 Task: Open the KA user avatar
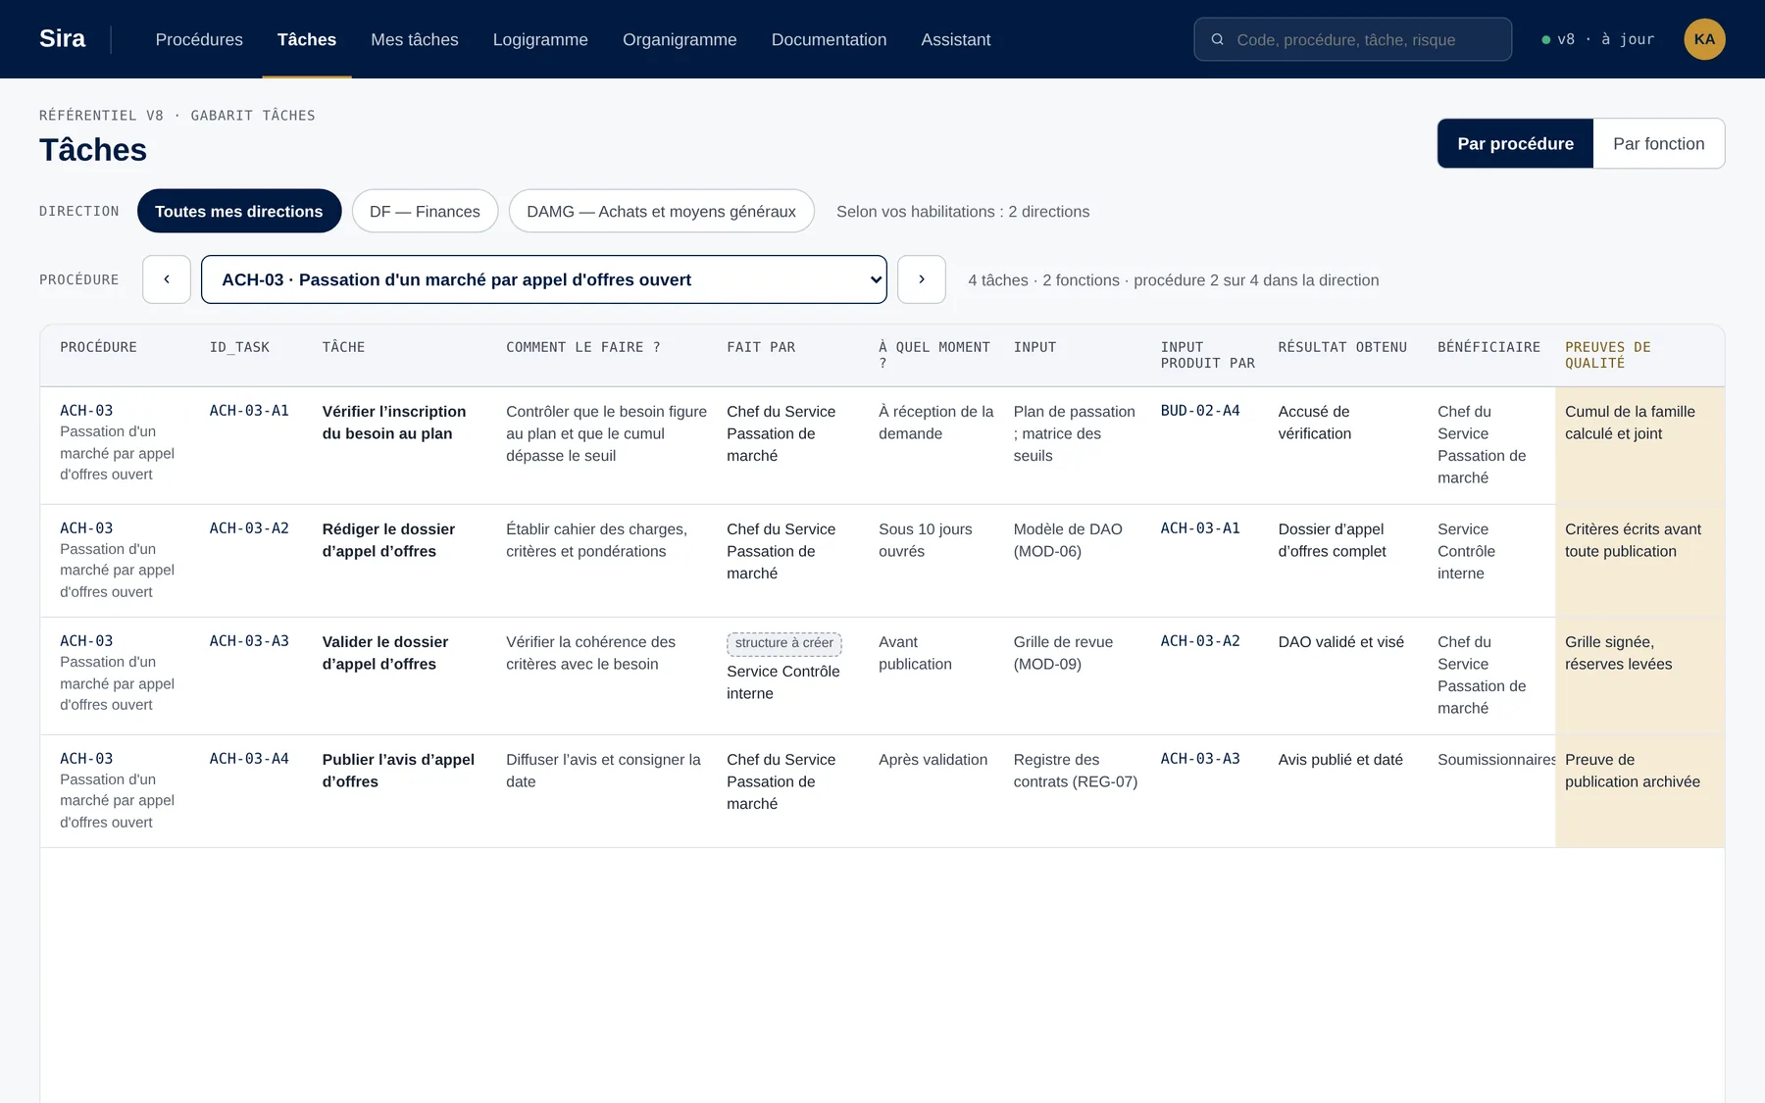pos(1704,39)
